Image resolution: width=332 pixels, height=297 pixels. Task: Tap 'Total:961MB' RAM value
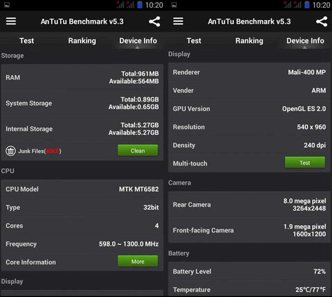140,74
